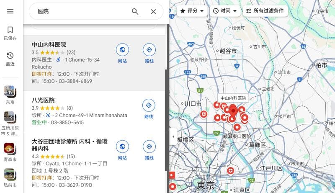Image resolution: width=335 pixels, height=193 pixels.
Task: Open website for 中山内科医院
Action: 122,53
